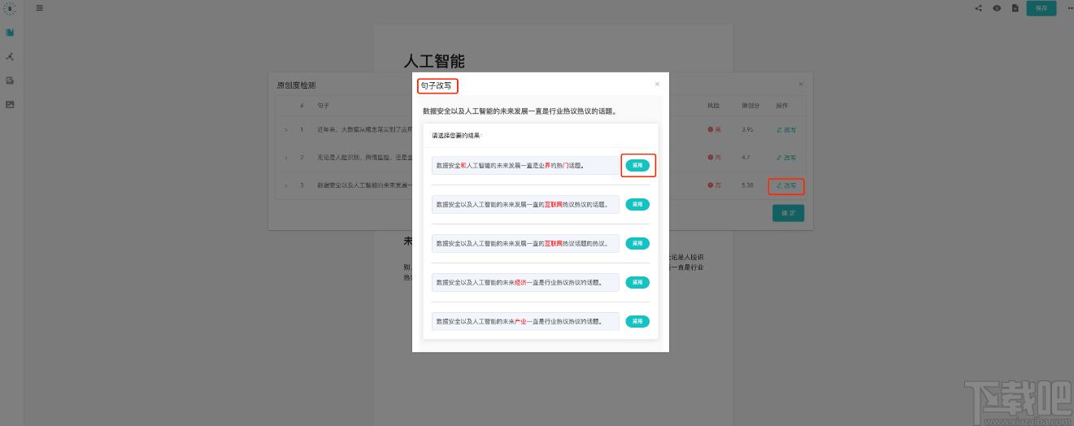Close the 原创度检测 panel

tap(800, 84)
